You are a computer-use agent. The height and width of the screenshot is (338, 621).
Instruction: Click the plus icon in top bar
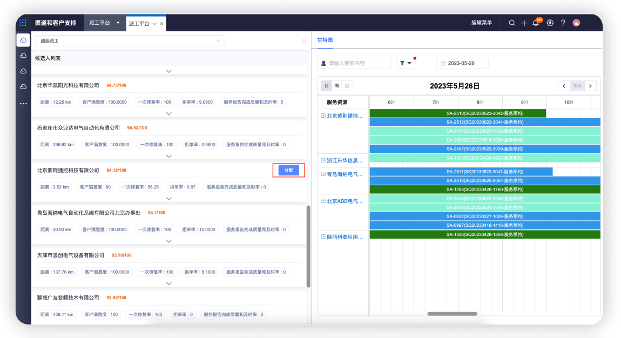point(524,23)
